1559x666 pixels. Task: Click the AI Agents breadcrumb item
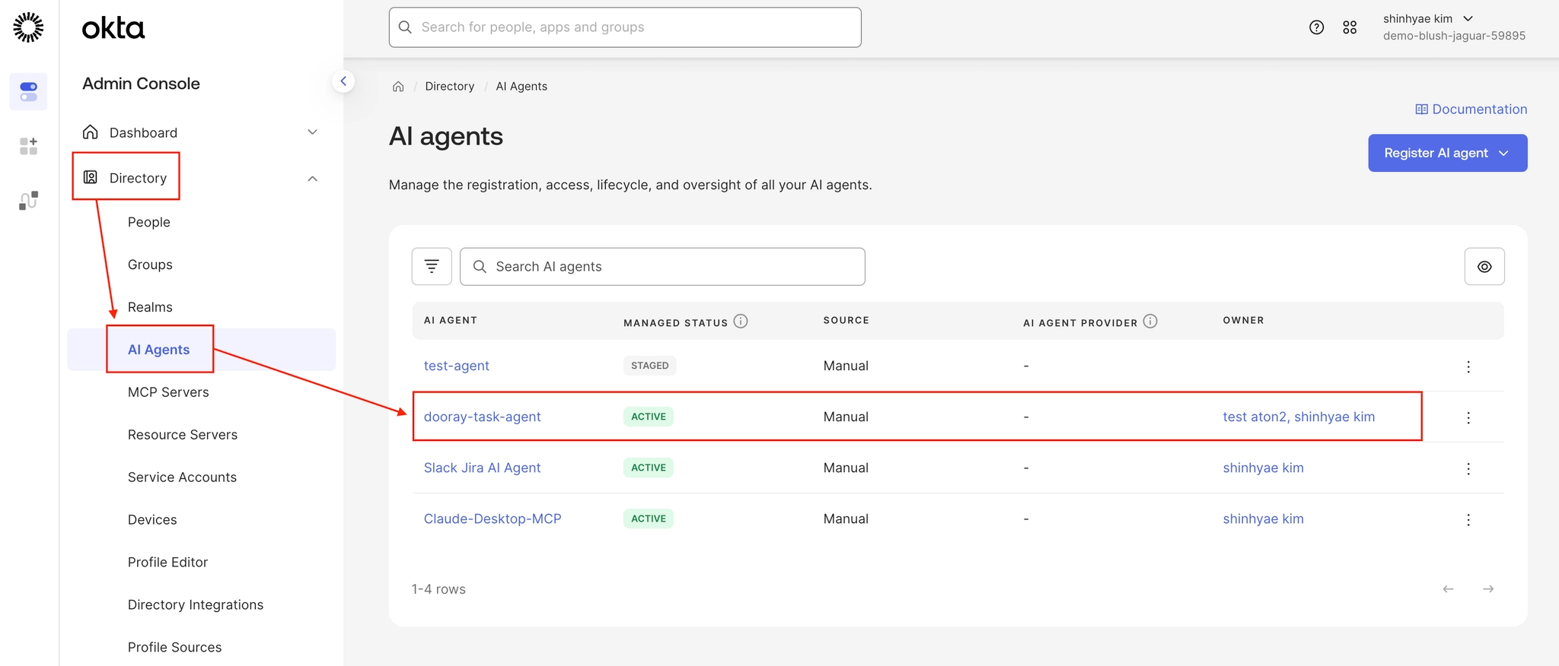[x=521, y=87]
